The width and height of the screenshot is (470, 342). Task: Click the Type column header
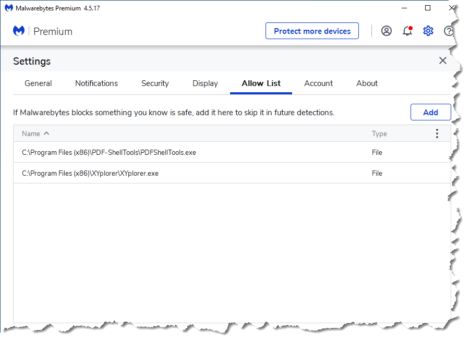click(379, 133)
